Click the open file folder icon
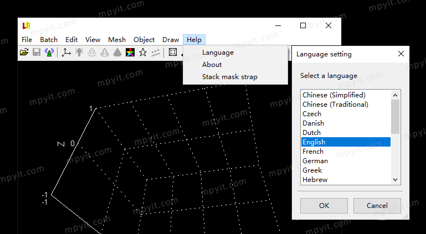 [24, 53]
